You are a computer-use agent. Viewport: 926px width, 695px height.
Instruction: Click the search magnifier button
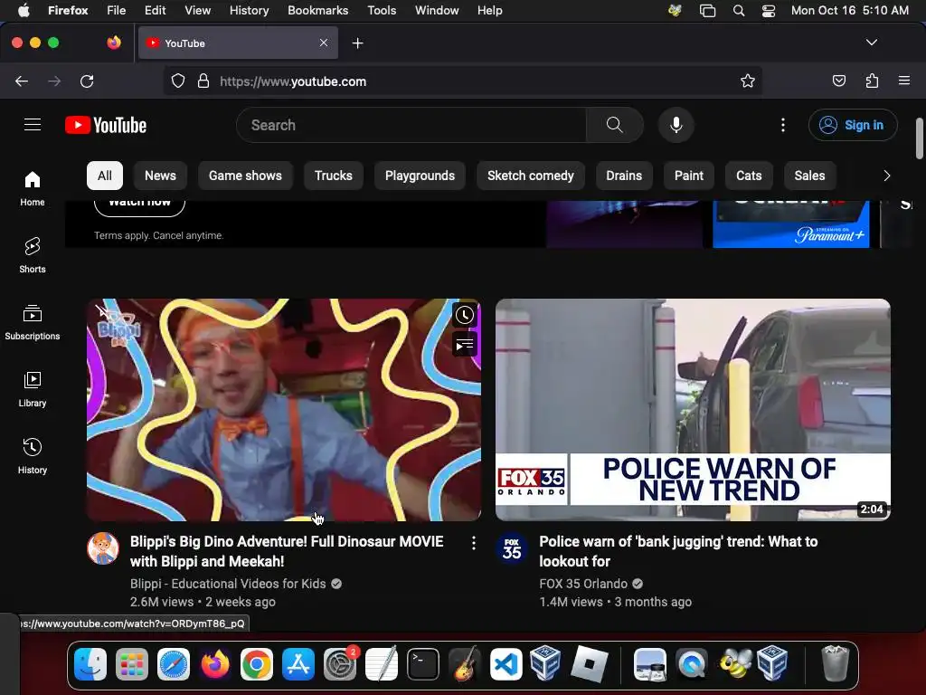pos(614,125)
